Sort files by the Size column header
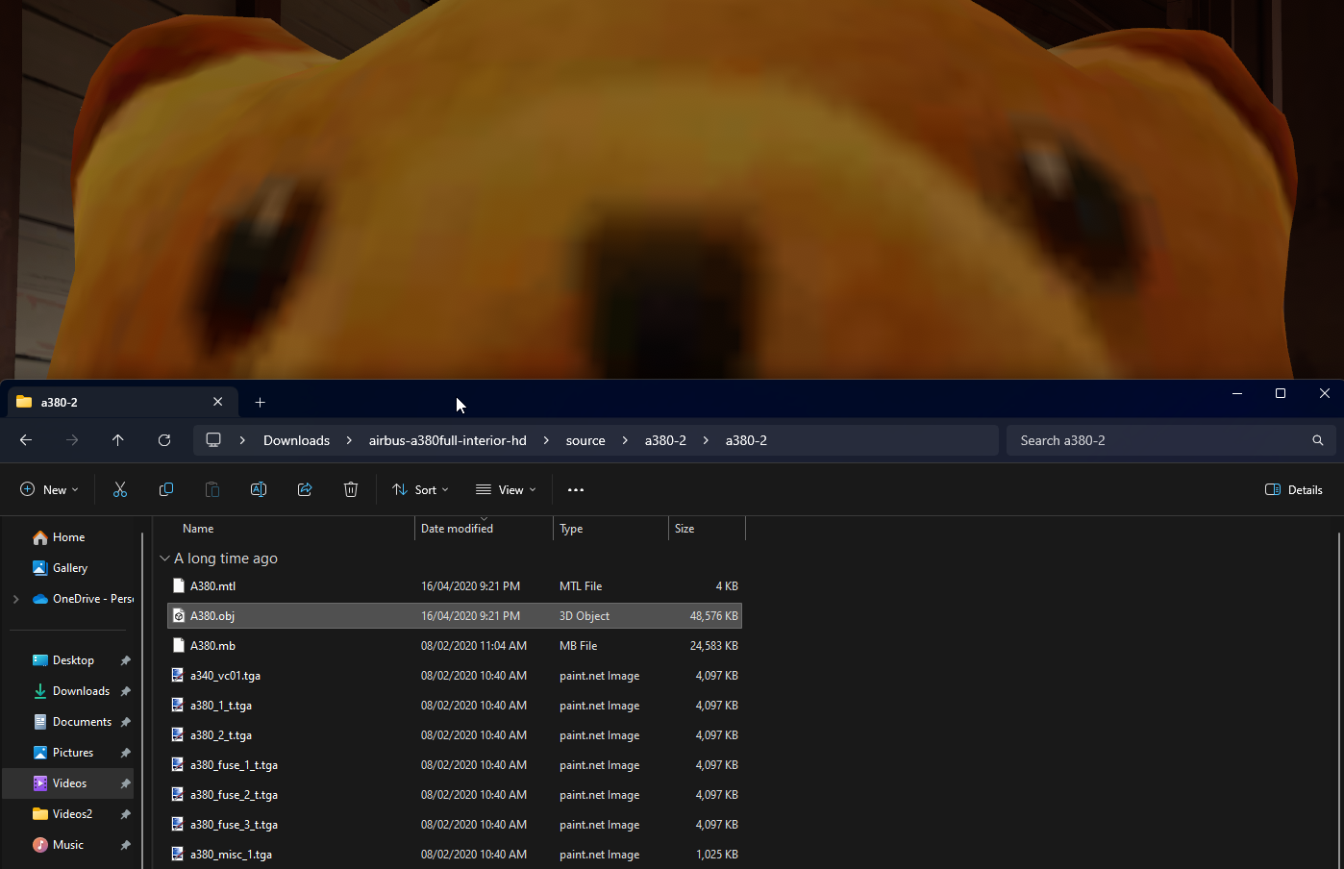The width and height of the screenshot is (1344, 869). tap(684, 529)
